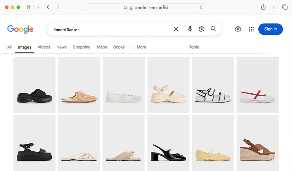This screenshot has height=171, width=292.
Task: Expand the More search categories menu
Action: tap(139, 47)
